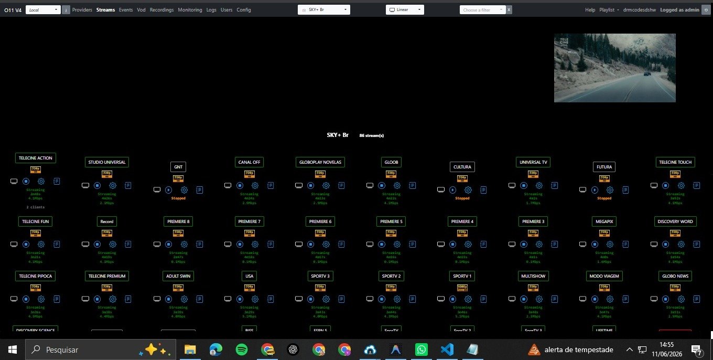Open the Logs page
The image size is (713, 360).
(x=211, y=9)
